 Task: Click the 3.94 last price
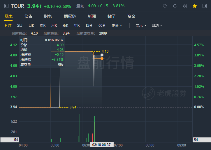pyautogui.click(x=33, y=6)
